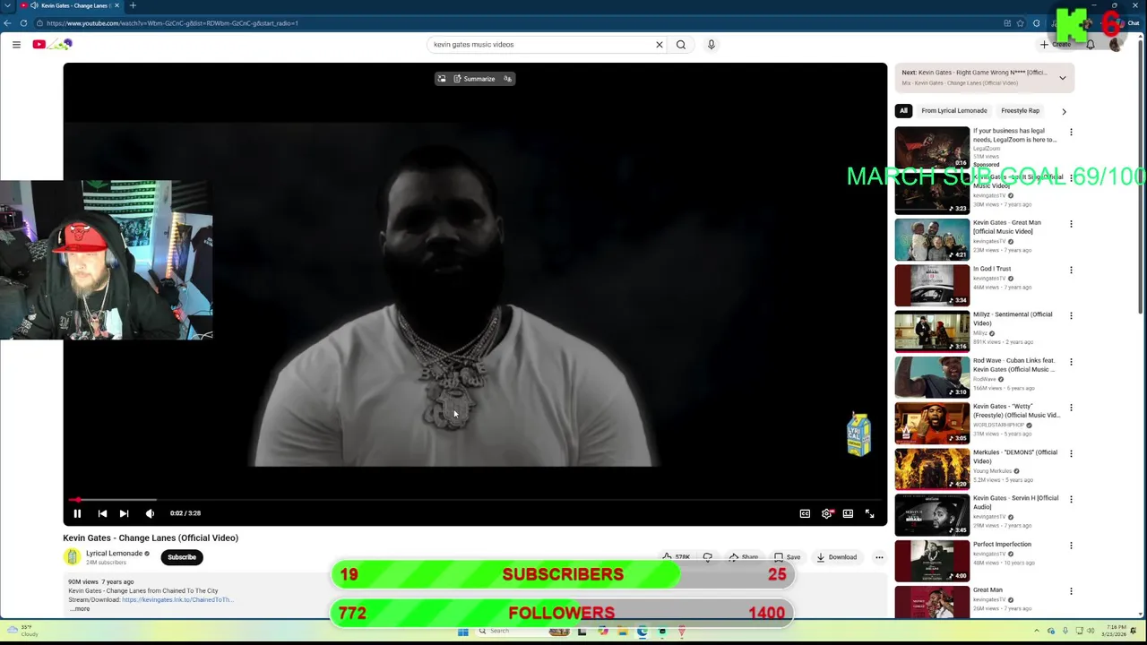1147x645 pixels.
Task: Open options for Servin H audio
Action: [1071, 499]
